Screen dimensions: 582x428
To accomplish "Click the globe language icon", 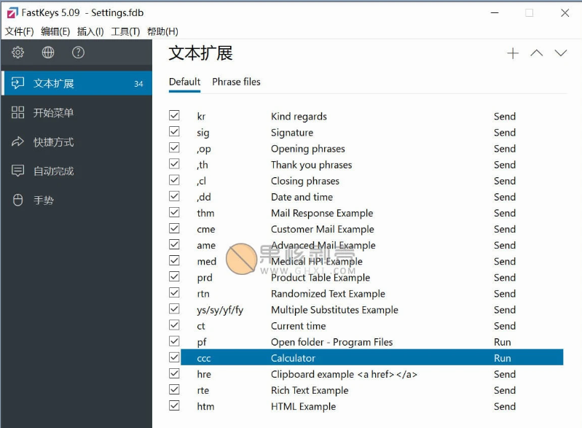I will [x=48, y=52].
